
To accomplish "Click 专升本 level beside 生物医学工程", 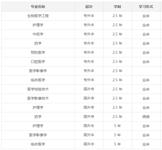I will click(x=89, y=16).
